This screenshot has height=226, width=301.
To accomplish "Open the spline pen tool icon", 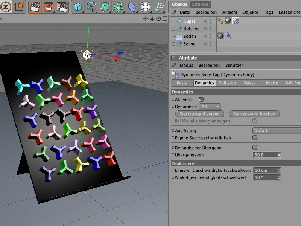I will pos(91,7).
